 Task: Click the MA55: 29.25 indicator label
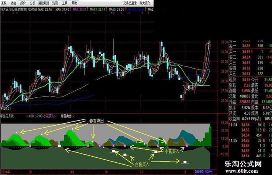116,9
